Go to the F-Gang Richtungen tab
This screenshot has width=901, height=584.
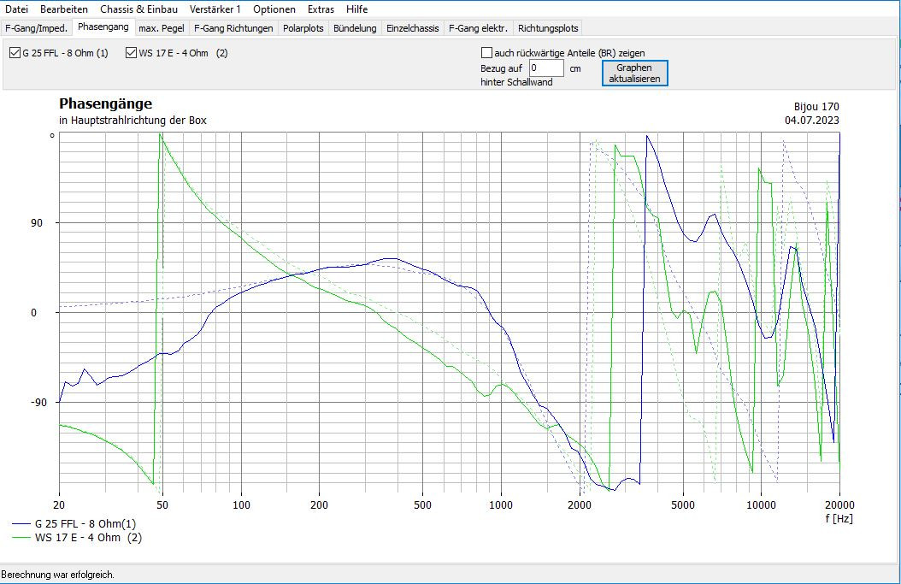tap(233, 28)
